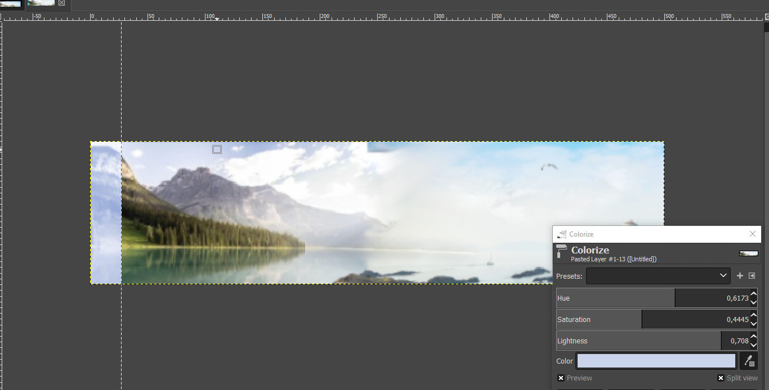
Task: Close the Colorize dialog
Action: click(x=753, y=234)
